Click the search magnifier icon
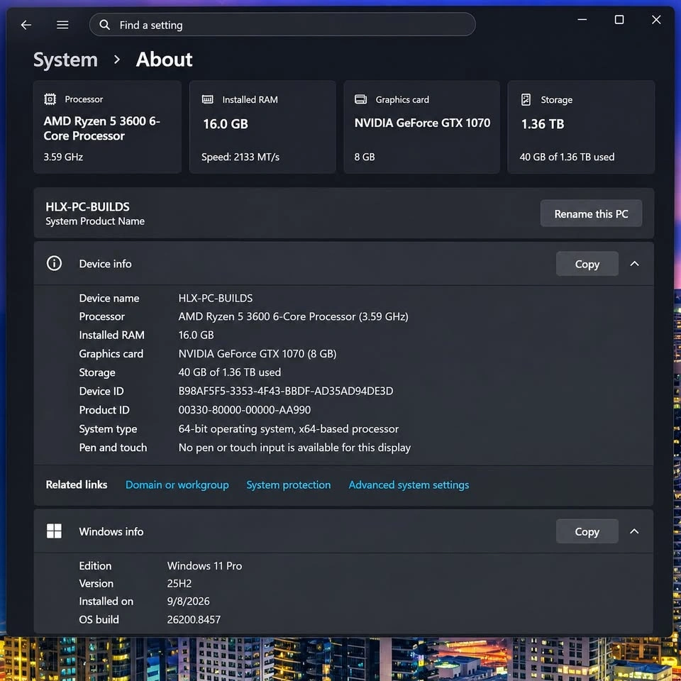681x681 pixels. point(104,25)
